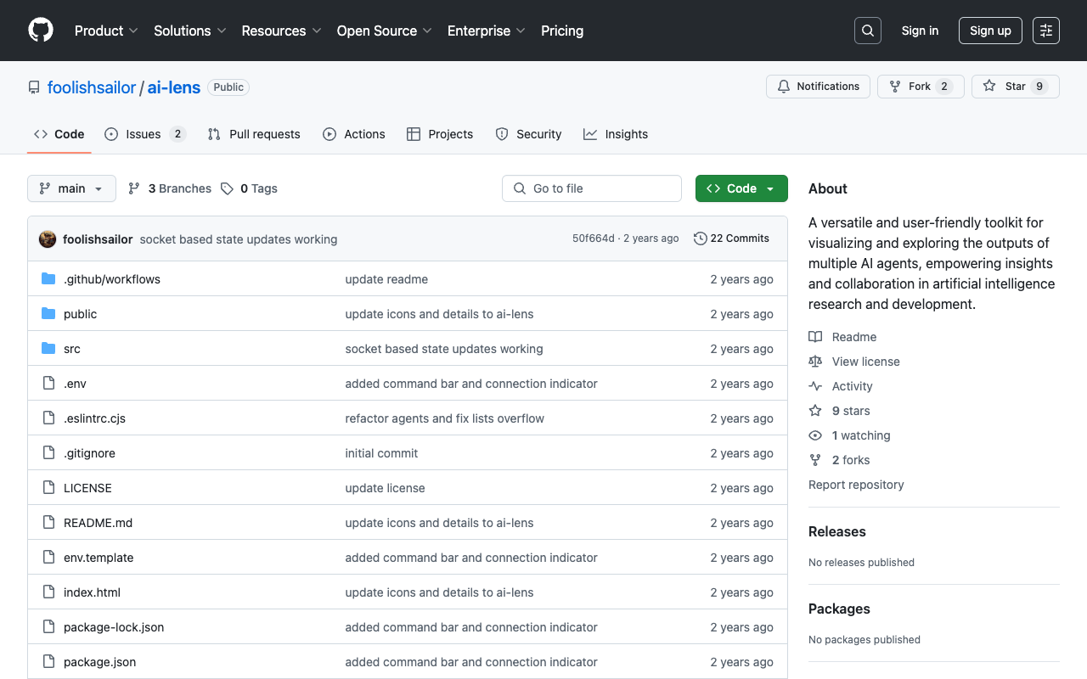Click the file icon beside env.template

(x=48, y=558)
